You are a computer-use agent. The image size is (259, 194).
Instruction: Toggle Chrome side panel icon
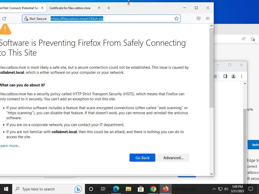point(225,76)
